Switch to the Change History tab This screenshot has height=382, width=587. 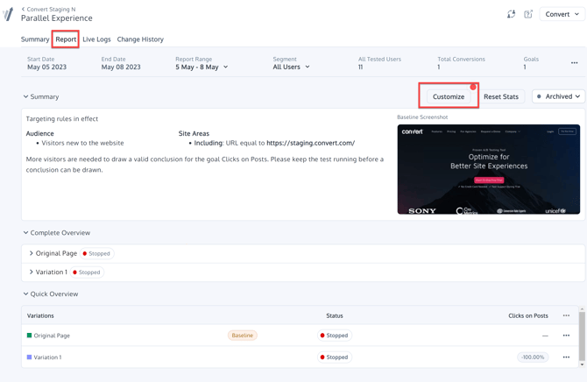[x=140, y=39]
